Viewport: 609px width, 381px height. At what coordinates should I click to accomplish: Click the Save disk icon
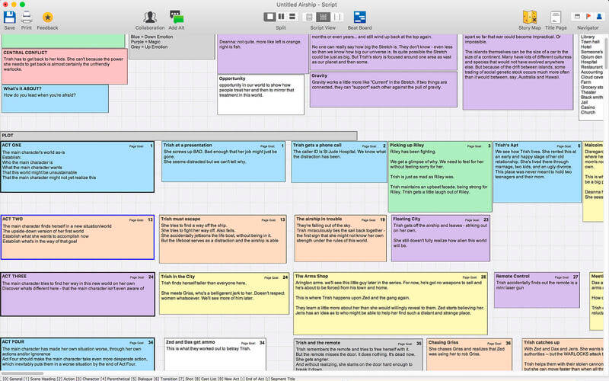click(x=9, y=17)
